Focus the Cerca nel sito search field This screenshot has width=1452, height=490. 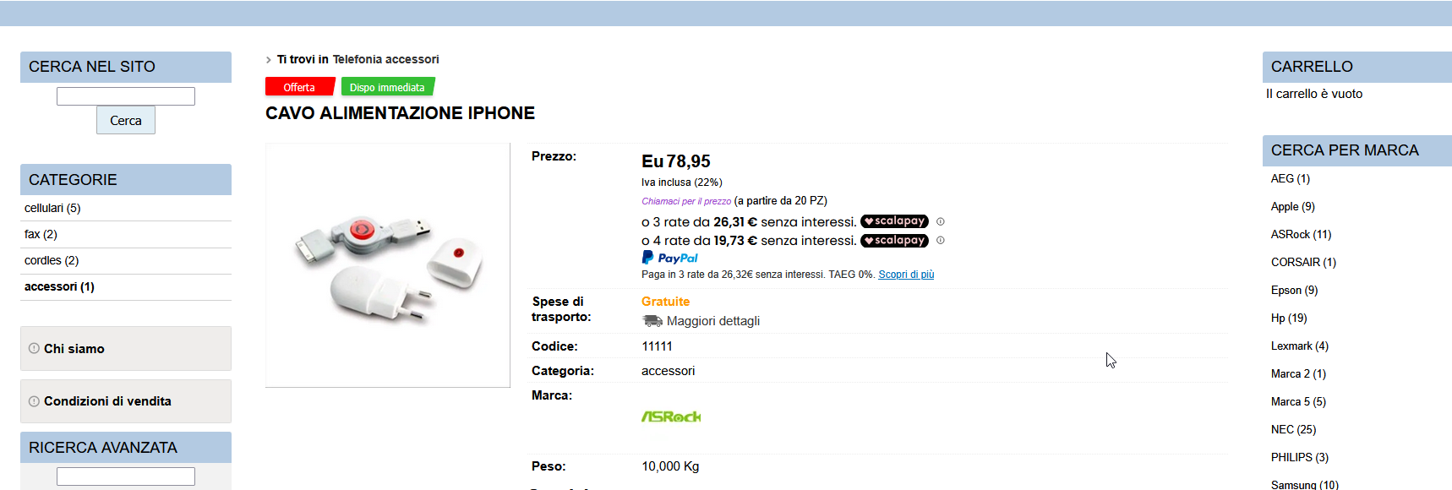click(126, 96)
